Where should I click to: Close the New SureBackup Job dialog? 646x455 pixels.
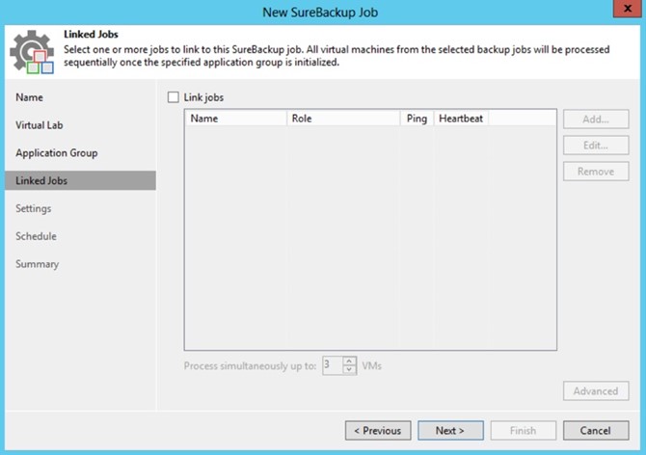[627, 9]
